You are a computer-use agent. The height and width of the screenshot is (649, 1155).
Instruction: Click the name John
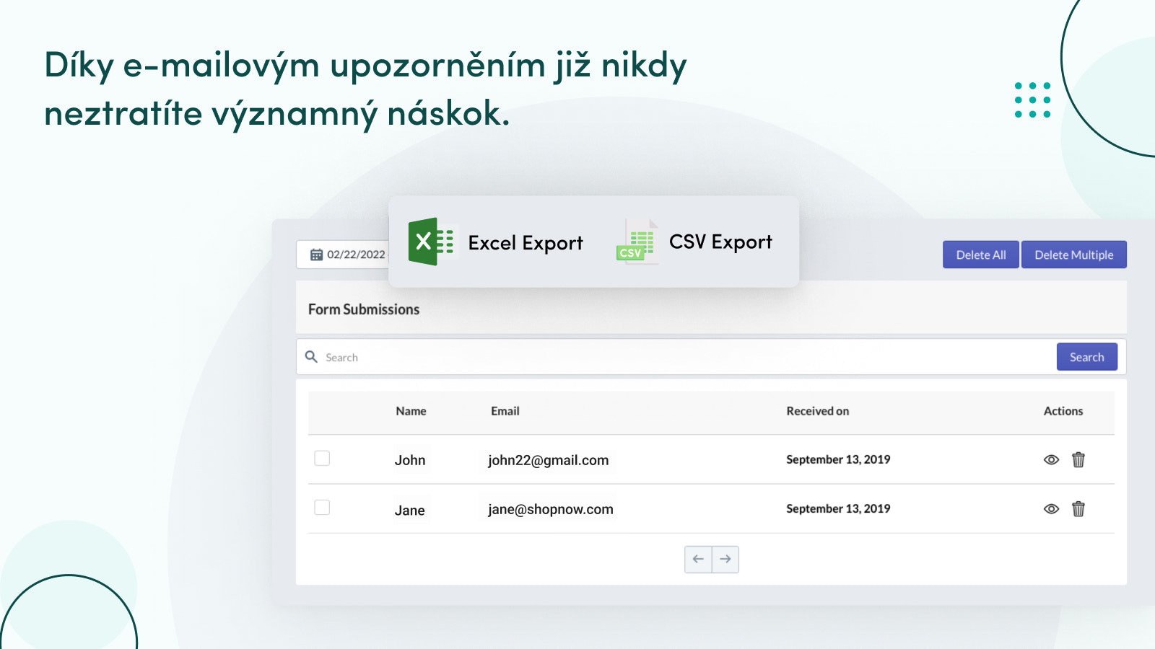pos(410,460)
